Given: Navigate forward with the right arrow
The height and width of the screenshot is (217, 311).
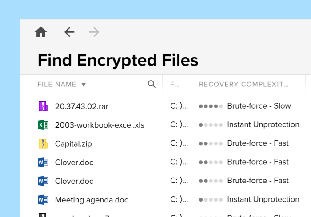Looking at the screenshot, I should point(94,32).
